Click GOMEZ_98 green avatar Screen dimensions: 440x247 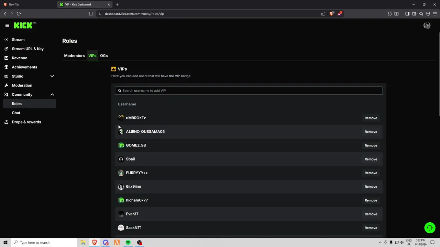pyautogui.click(x=121, y=145)
